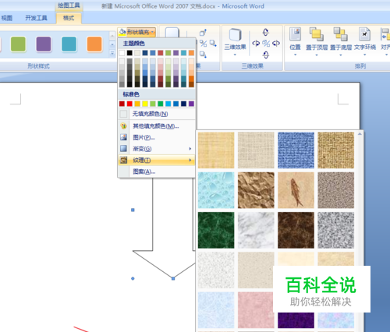Select the green shape style swatch
Screen dimensions: 390x332
click(18, 44)
